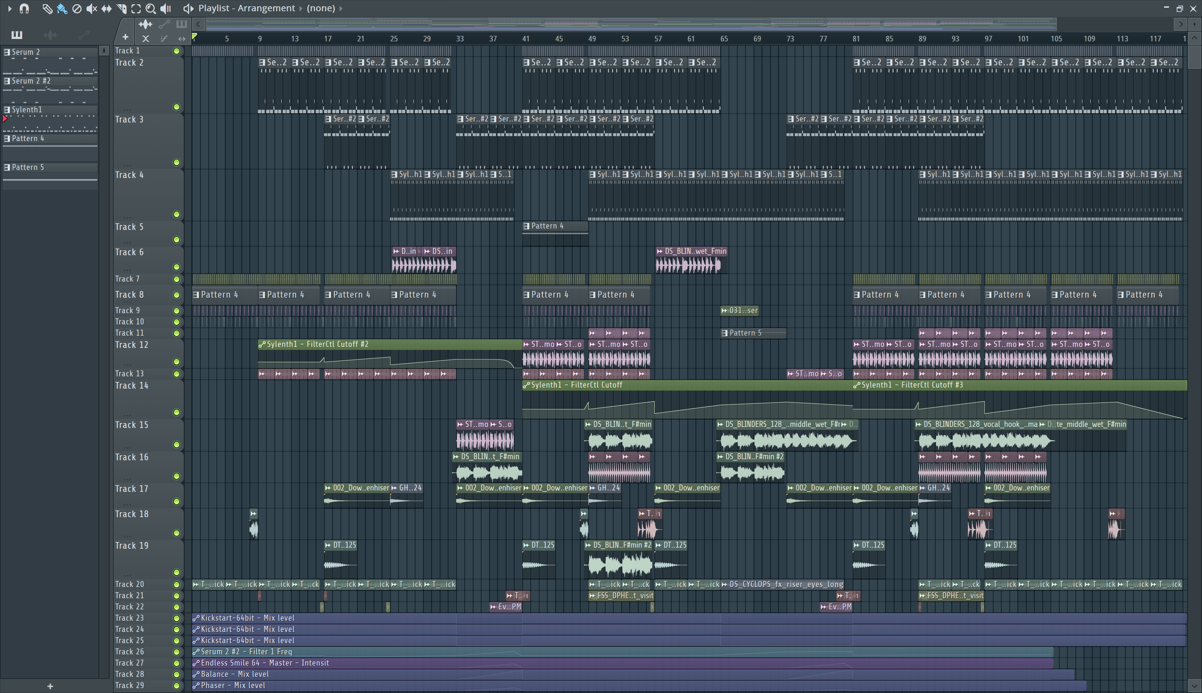Toggle the Track 5 mute LED
1202x693 pixels.
coord(176,239)
